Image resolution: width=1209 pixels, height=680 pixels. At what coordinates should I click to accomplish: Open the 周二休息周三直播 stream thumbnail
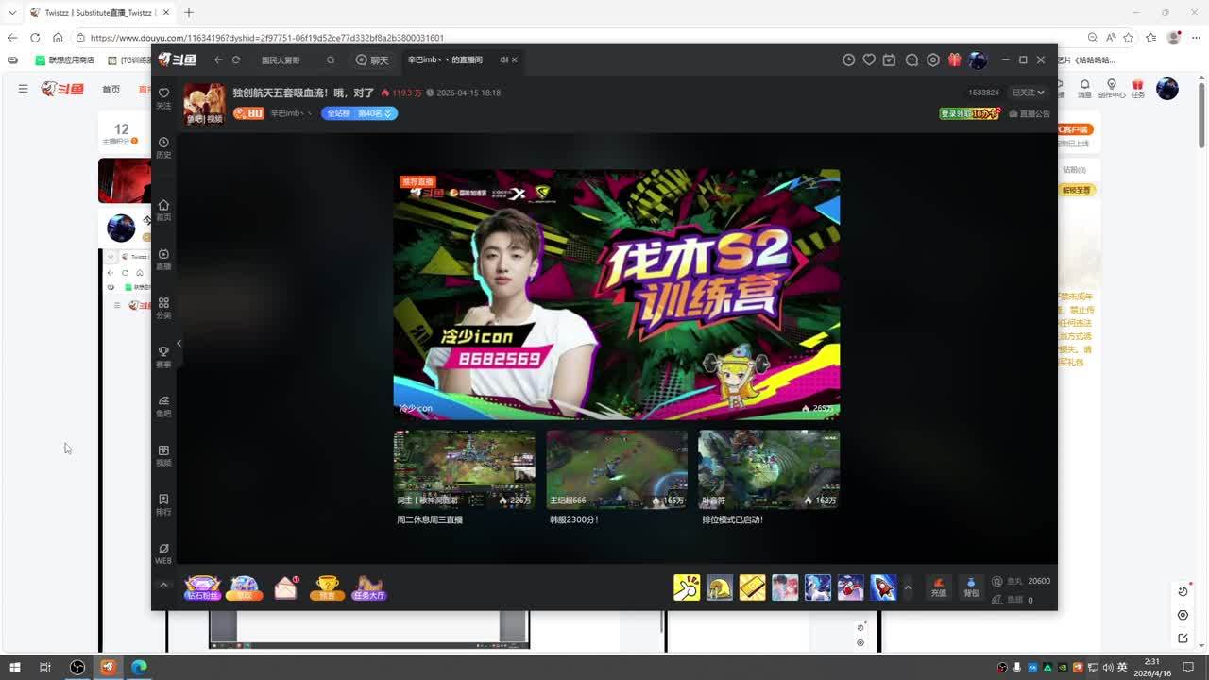point(465,469)
